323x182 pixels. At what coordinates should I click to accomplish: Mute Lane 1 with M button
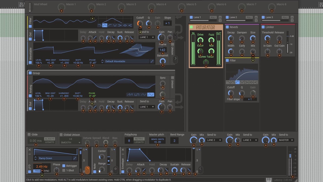[220, 17]
